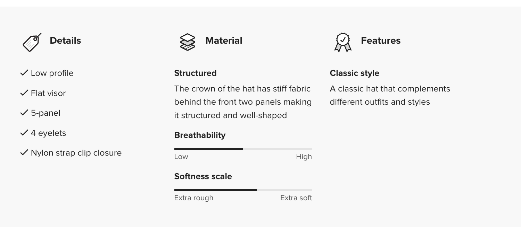Screen dimensions: 521x228
Task: Click the checkmark beside Low profile
Action: click(24, 73)
